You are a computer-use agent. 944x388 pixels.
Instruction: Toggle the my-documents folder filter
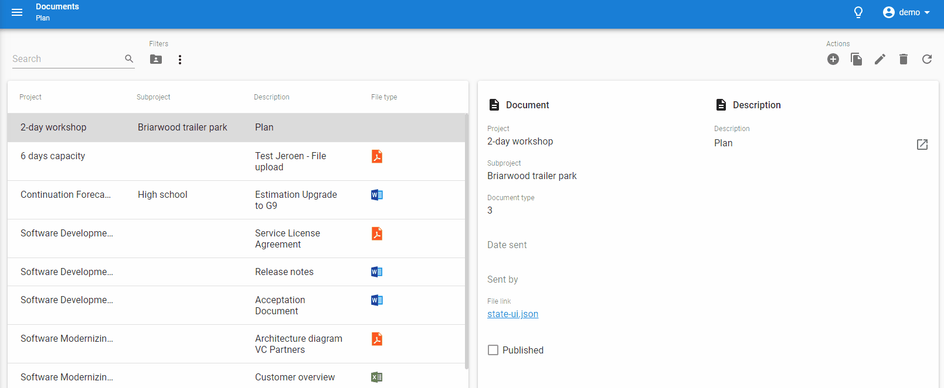pyautogui.click(x=156, y=59)
